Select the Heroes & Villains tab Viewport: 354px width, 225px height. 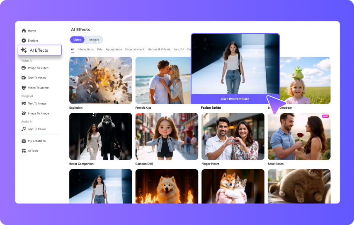159,49
